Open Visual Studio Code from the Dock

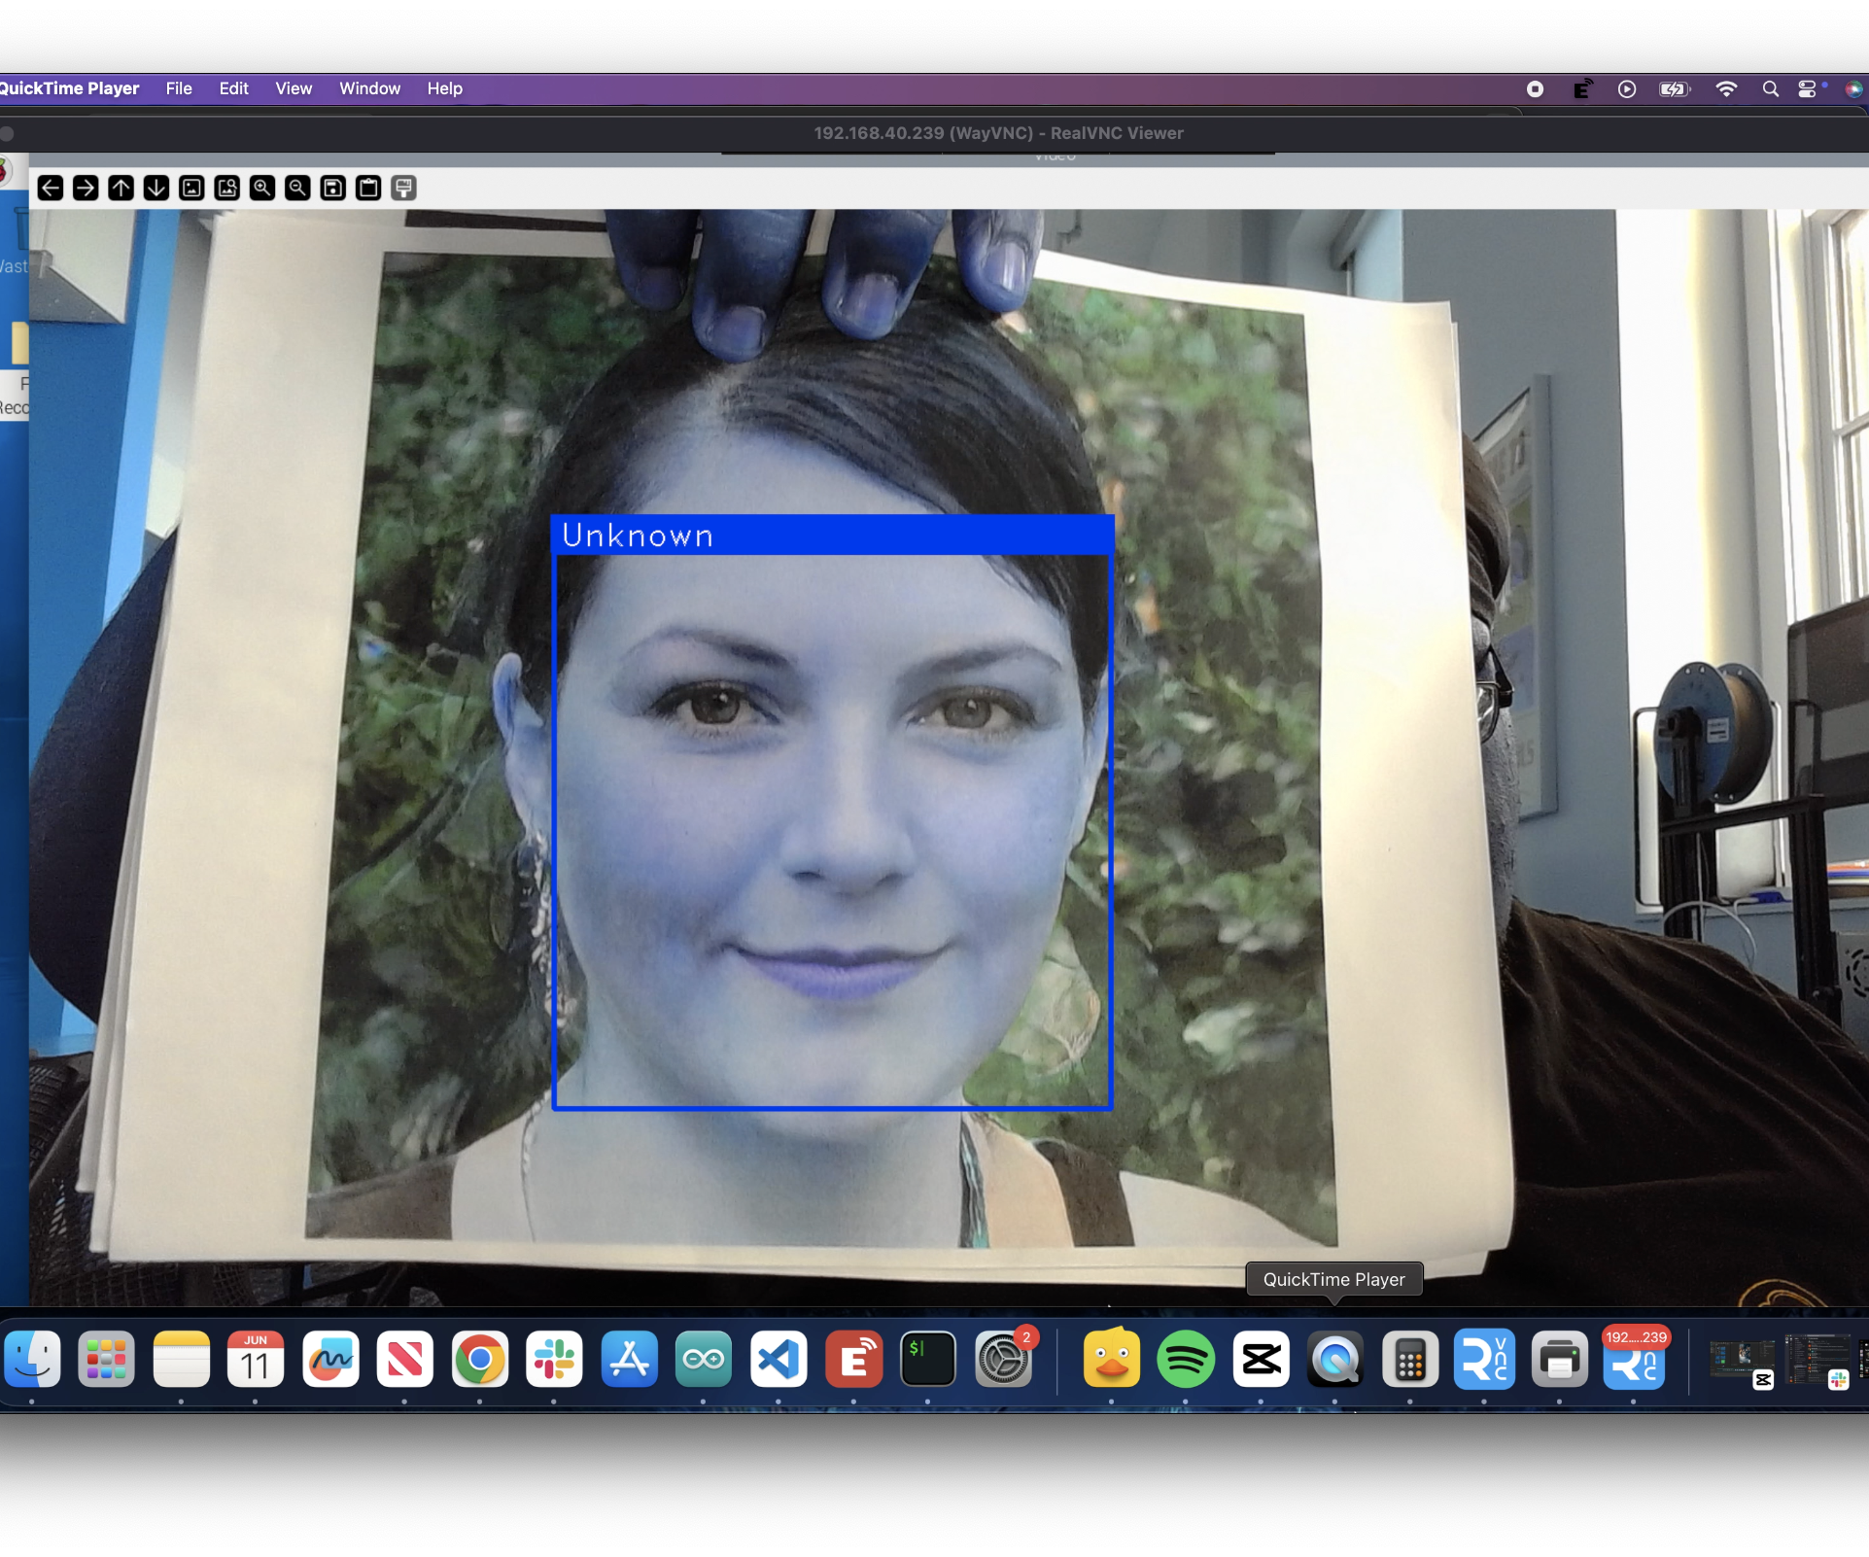click(778, 1360)
